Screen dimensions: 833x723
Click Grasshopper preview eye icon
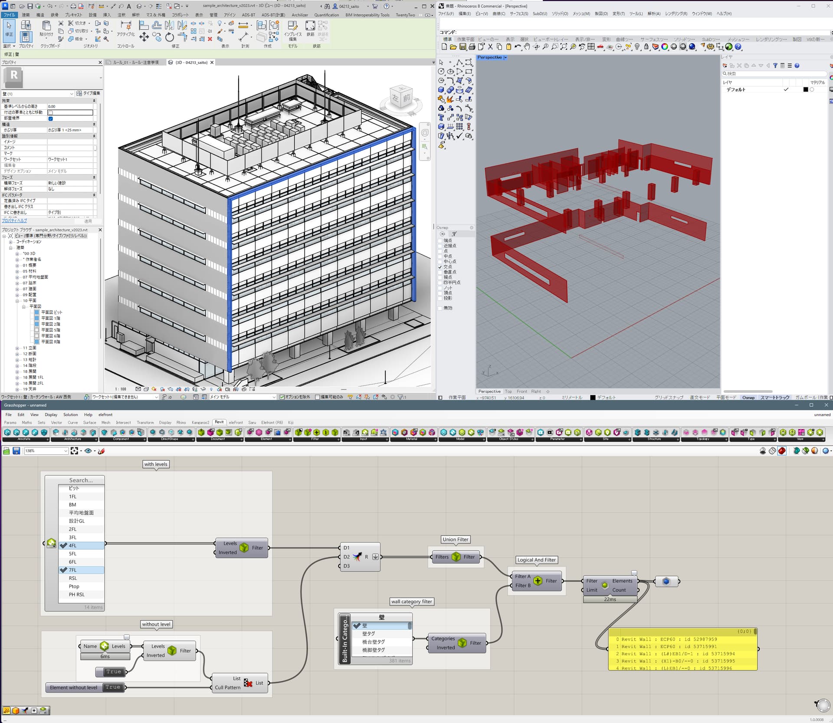[88, 451]
